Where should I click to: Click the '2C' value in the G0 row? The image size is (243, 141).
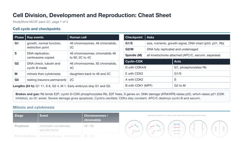click(72, 80)
